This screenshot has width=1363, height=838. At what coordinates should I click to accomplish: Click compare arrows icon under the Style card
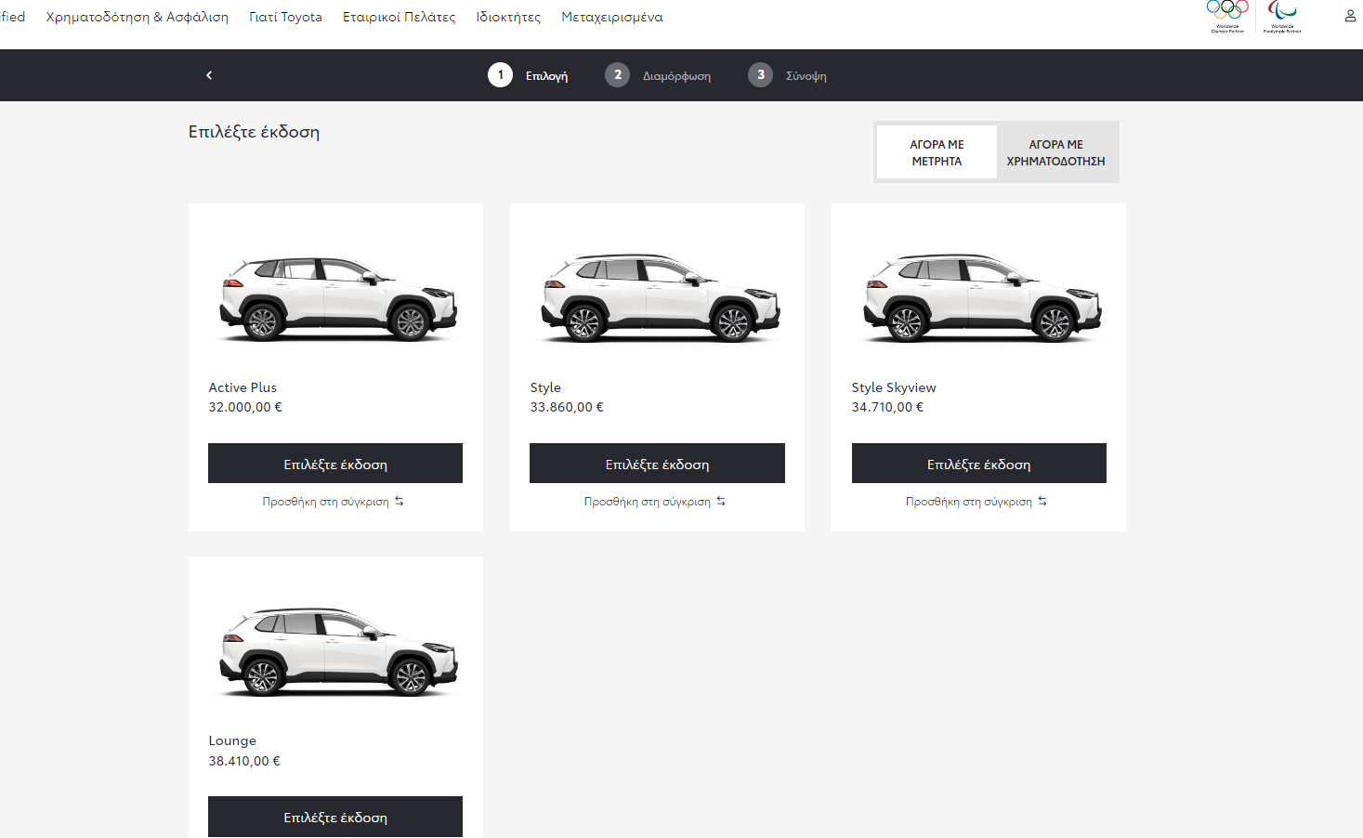[x=720, y=502]
